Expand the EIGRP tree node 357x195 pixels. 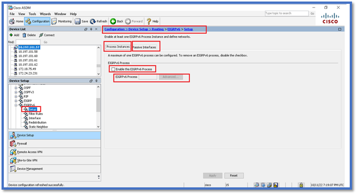coord(16,101)
